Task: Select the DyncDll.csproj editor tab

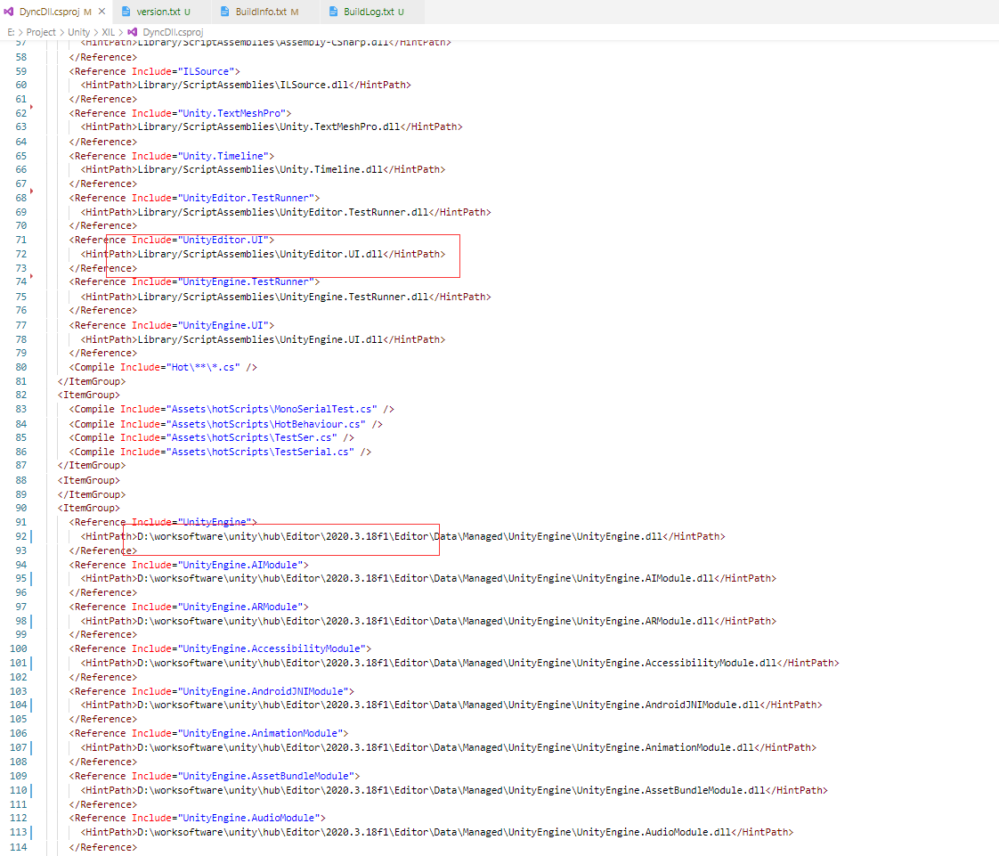Action: pyautogui.click(x=56, y=12)
